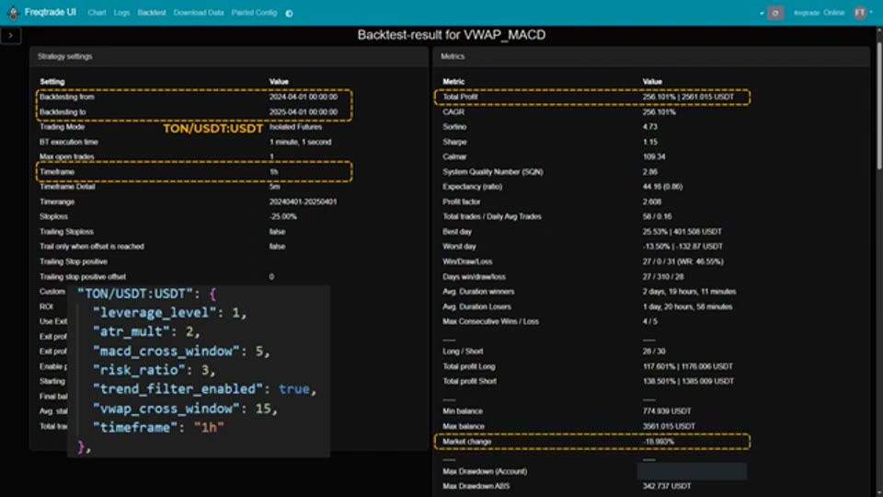Click the 'Max open trades' row label
This screenshot has width=883, height=497.
point(67,156)
